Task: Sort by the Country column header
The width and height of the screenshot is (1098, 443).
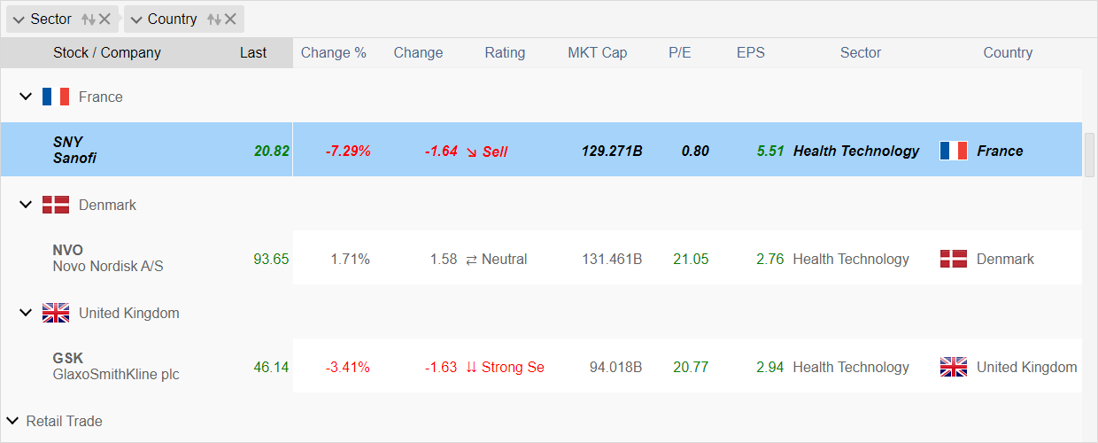Action: (x=1008, y=52)
